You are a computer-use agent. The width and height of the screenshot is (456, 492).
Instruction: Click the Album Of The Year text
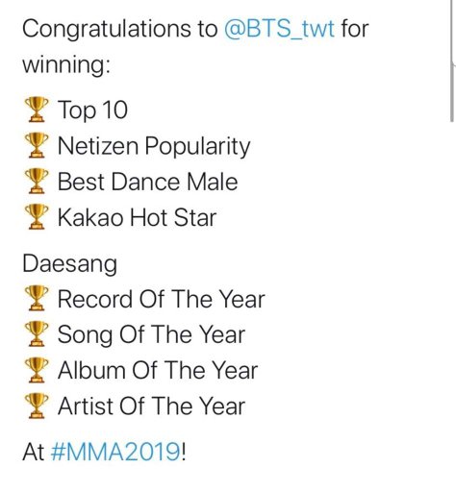click(x=158, y=371)
